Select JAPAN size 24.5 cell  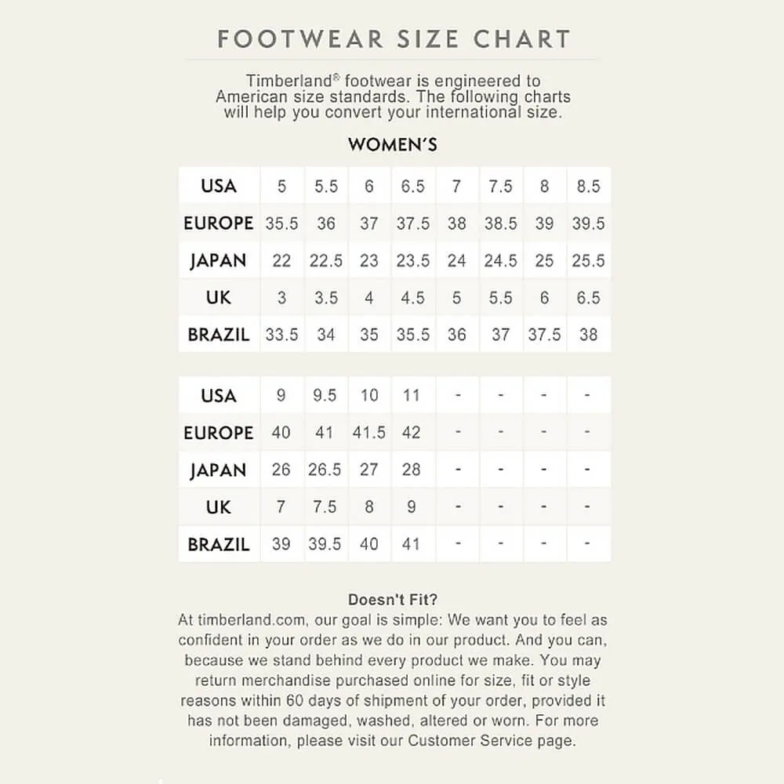click(500, 260)
